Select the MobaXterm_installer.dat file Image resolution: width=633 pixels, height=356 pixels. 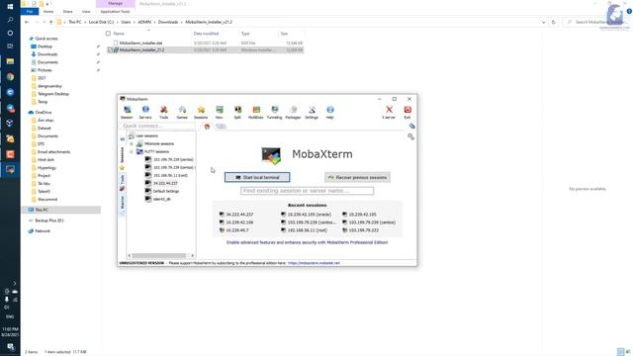tap(137, 43)
